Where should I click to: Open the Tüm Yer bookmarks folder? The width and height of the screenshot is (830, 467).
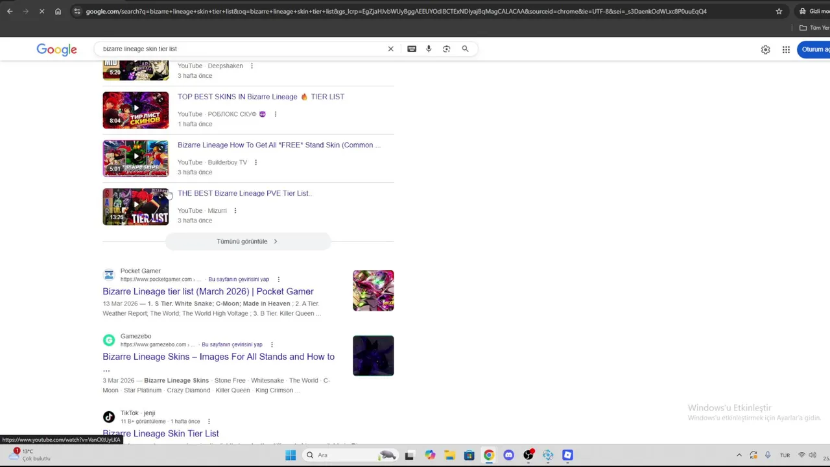click(x=814, y=28)
